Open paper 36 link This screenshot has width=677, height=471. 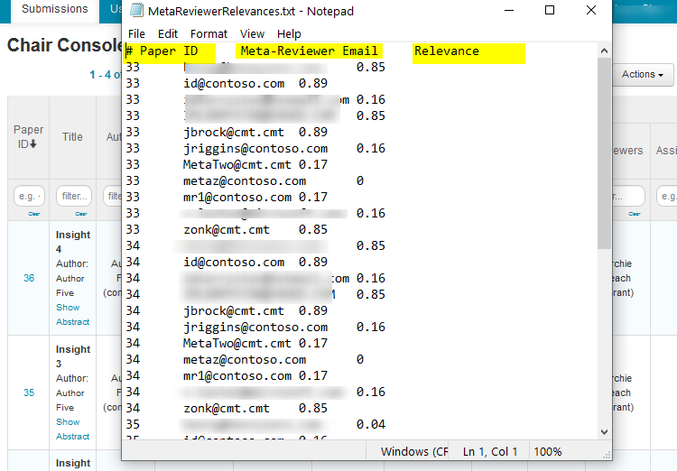[29, 278]
